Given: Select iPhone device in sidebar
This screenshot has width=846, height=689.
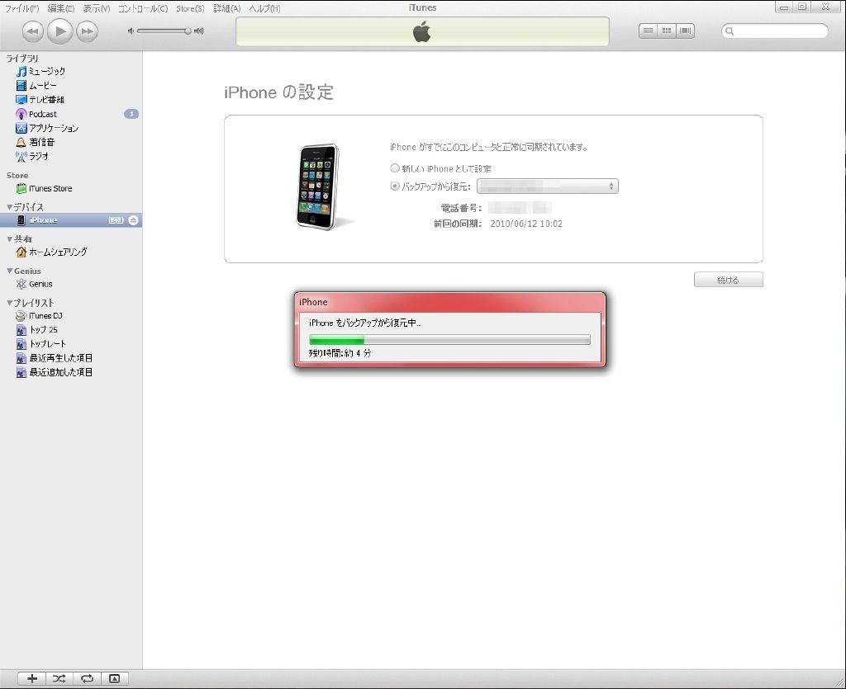Looking at the screenshot, I should click(x=71, y=219).
